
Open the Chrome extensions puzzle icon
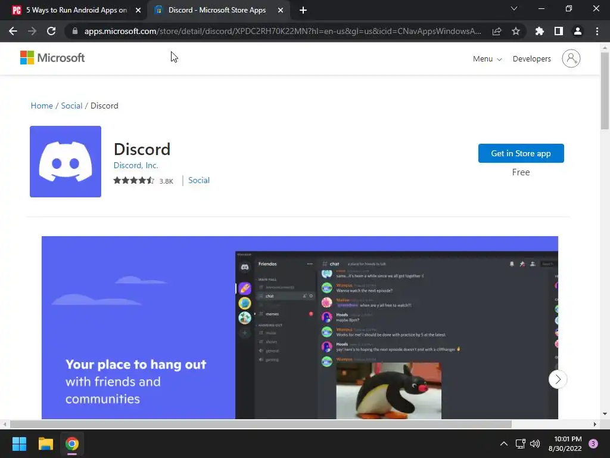[x=540, y=31]
